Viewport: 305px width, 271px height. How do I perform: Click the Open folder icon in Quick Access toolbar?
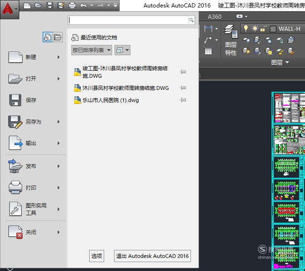38,6
